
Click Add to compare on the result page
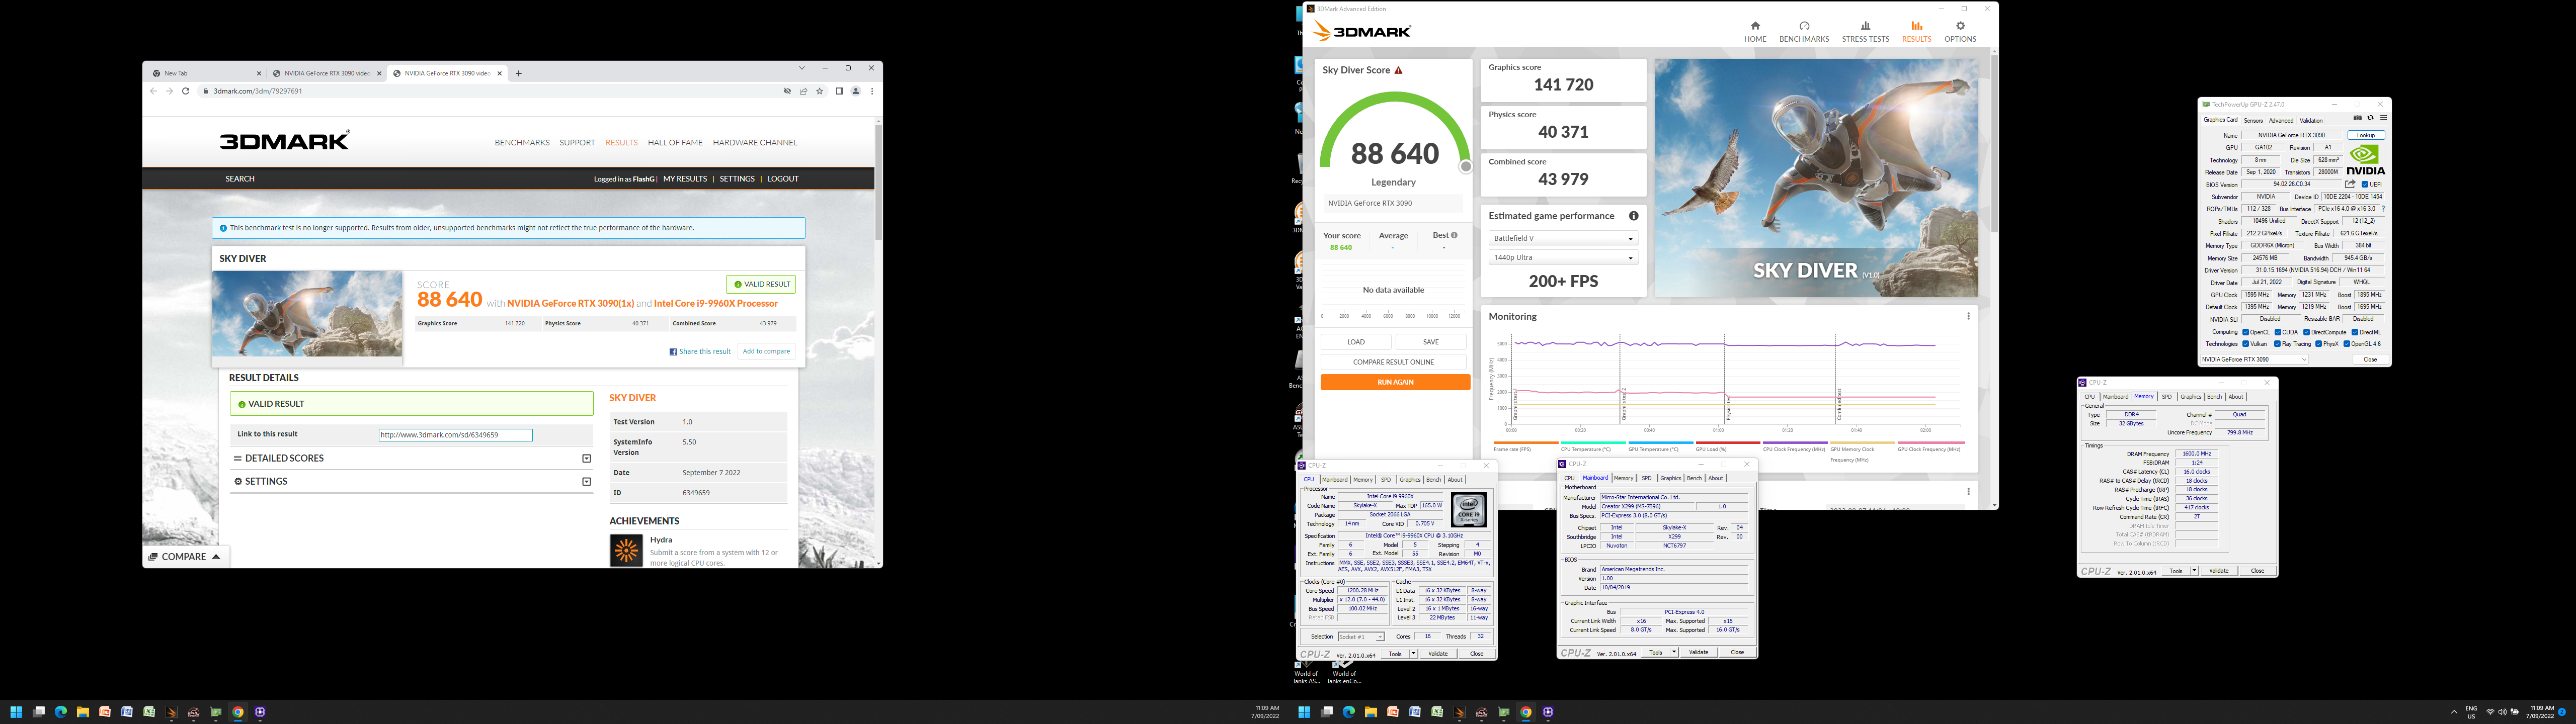point(766,351)
